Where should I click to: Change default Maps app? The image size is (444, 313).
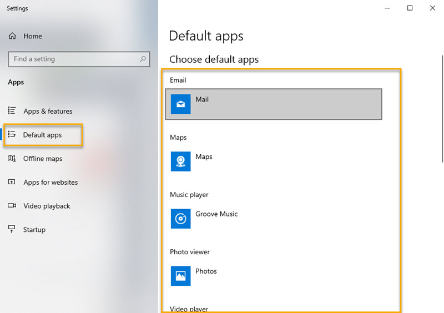coord(274,161)
